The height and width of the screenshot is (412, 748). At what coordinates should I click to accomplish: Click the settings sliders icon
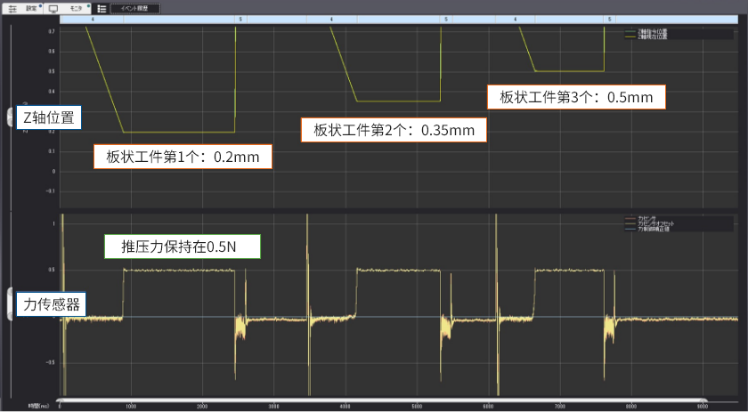click(x=12, y=7)
